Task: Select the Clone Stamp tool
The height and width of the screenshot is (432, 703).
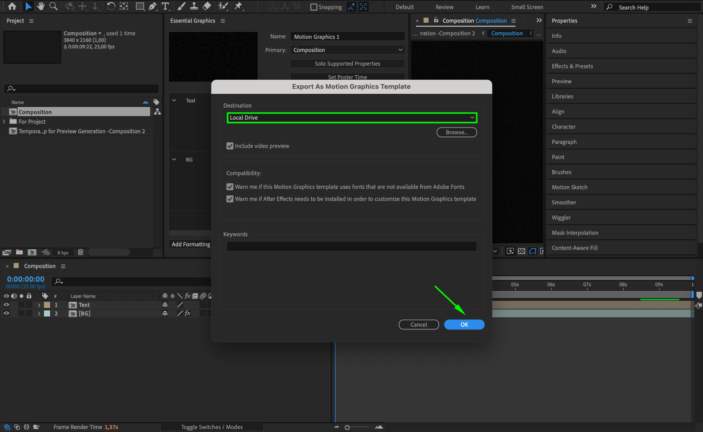Action: click(194, 6)
